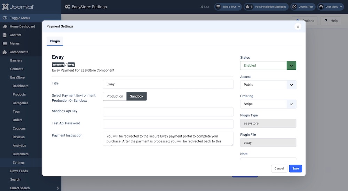Screen dimensions: 348x191
Task: Click the Sandbox Api Key input field
Action: coord(168,112)
